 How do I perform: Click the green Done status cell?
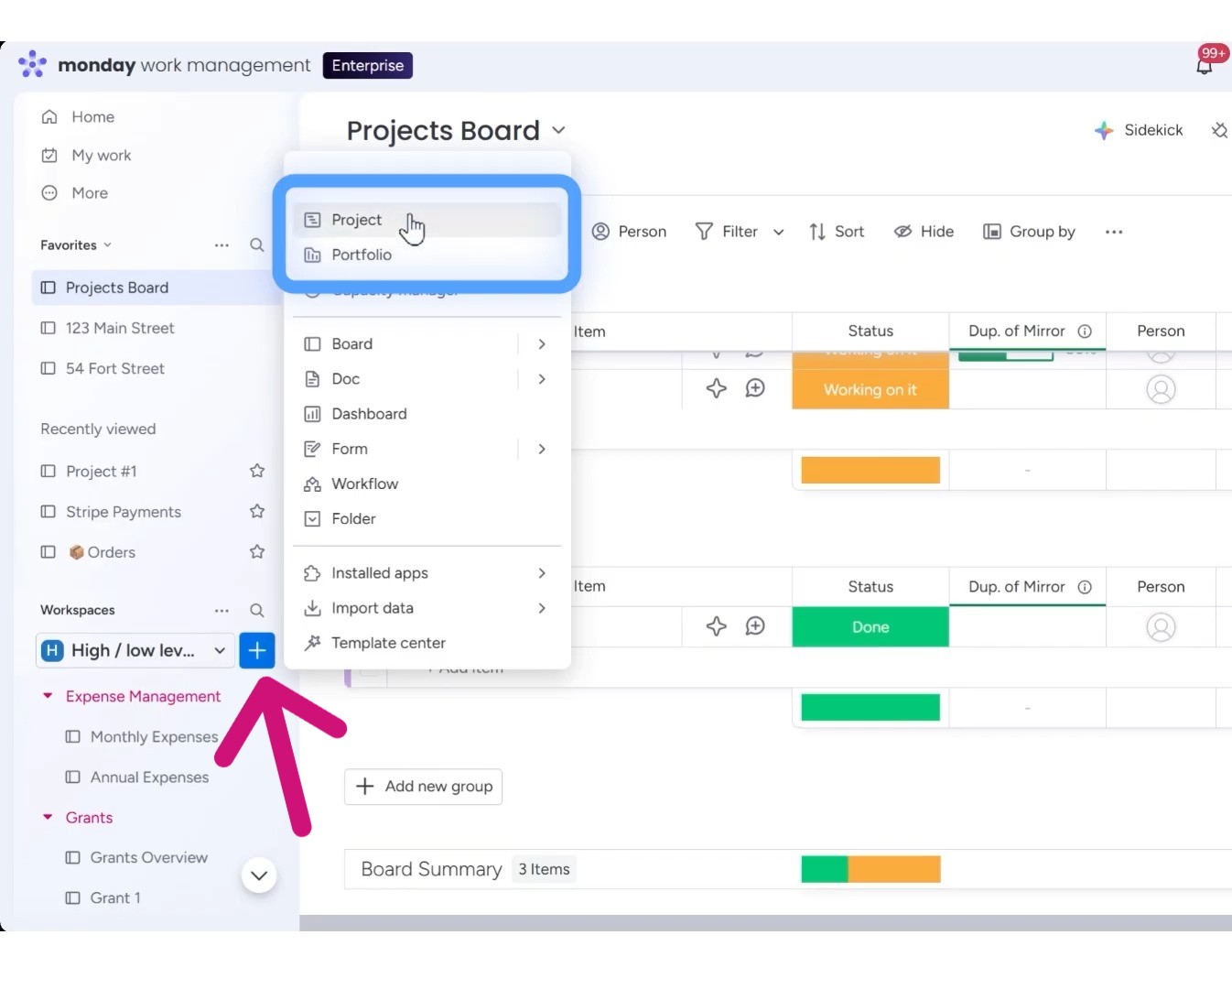[x=870, y=627]
